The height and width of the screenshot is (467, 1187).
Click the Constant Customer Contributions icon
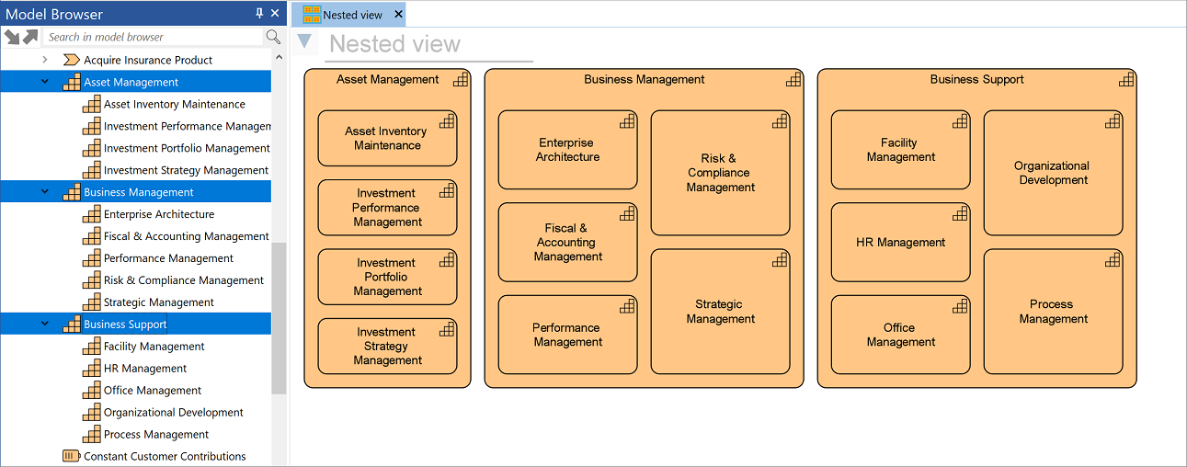click(71, 456)
